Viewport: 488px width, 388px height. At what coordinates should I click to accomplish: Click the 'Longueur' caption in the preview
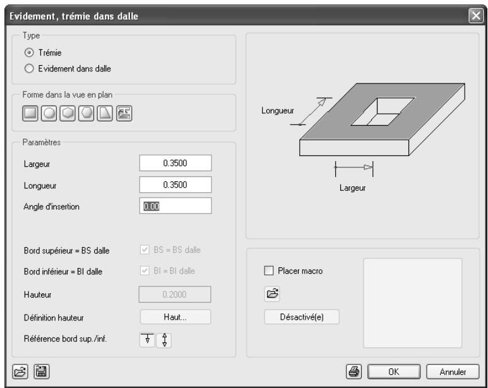277,111
